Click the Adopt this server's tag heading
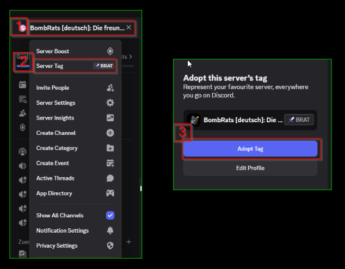 (x=225, y=78)
